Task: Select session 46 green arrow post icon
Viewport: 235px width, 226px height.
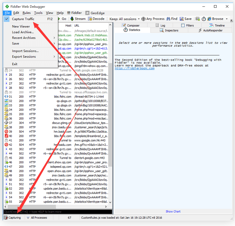Action: pyautogui.click(x=6, y=162)
